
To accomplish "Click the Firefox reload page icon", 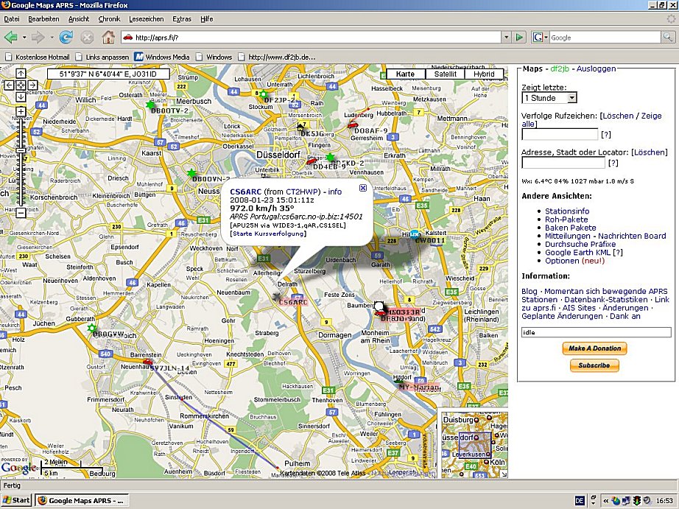I will click(66, 37).
